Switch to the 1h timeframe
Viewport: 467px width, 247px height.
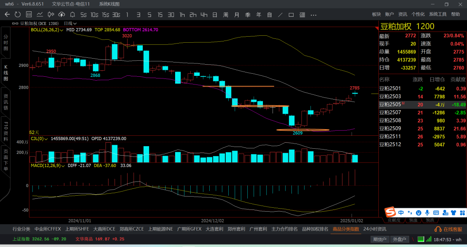point(182,15)
